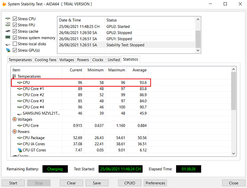Click the Stress system memory RAM icon
The height and width of the screenshot is (188, 247).
tap(8, 37)
